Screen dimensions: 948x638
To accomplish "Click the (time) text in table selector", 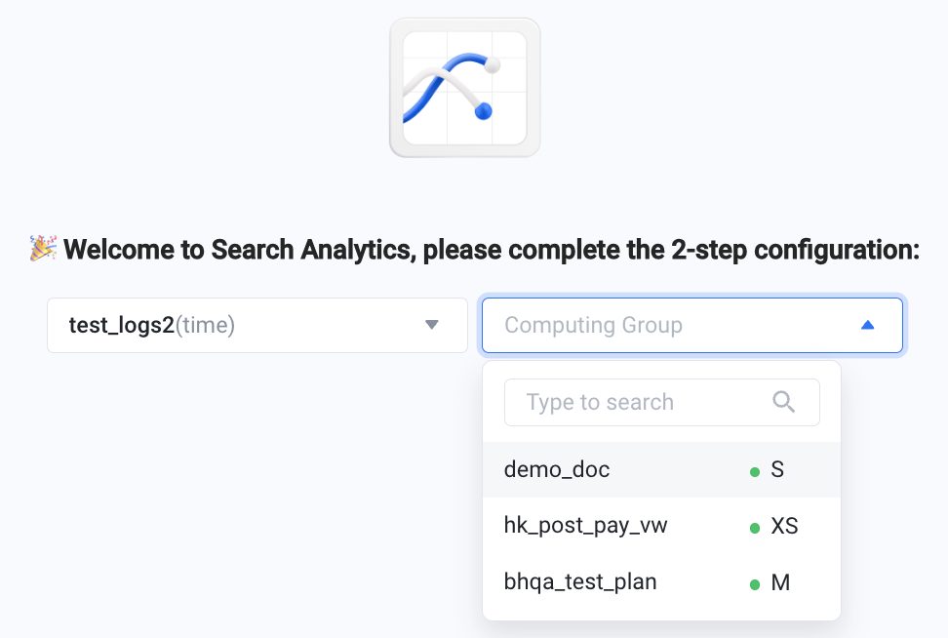I will coord(205,326).
